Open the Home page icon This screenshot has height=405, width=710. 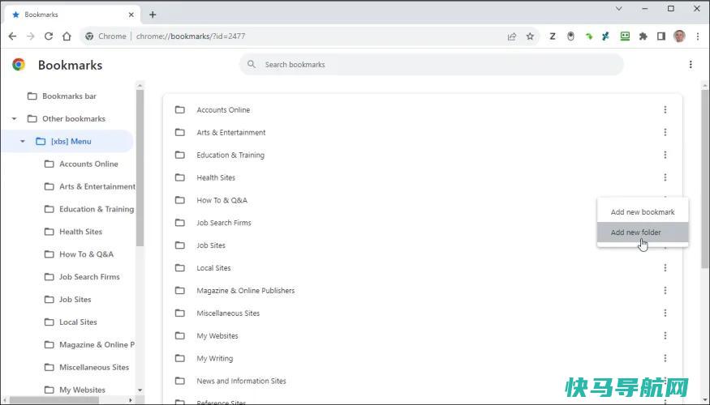67,36
